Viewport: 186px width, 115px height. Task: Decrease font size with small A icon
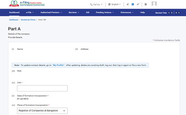tap(128, 4)
